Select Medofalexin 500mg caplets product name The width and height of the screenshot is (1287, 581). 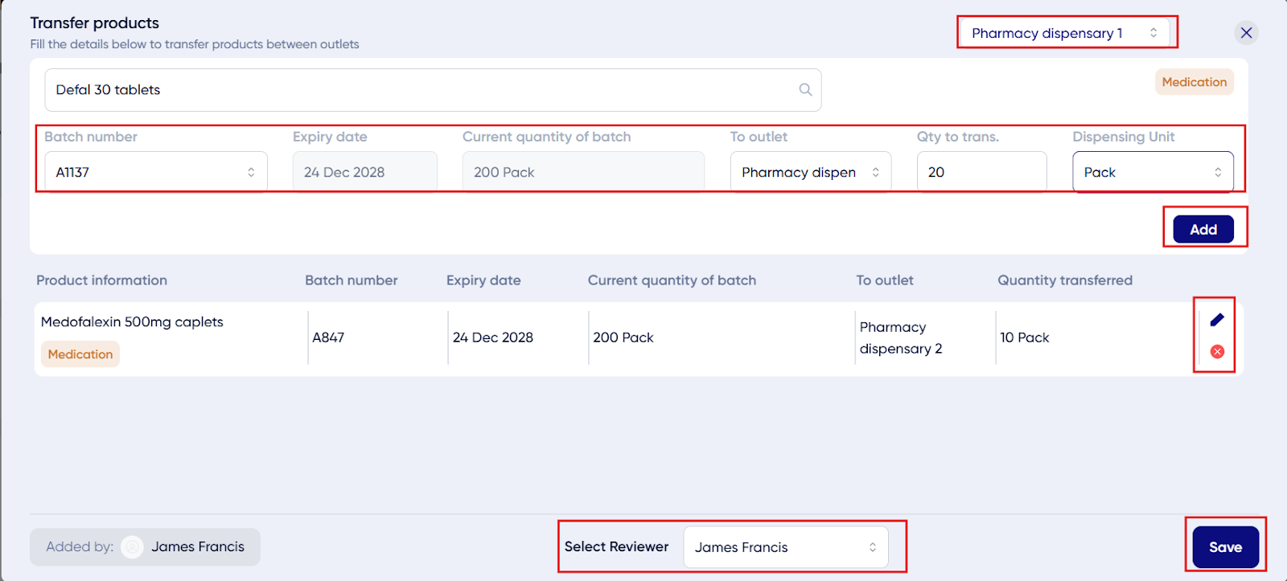132,321
